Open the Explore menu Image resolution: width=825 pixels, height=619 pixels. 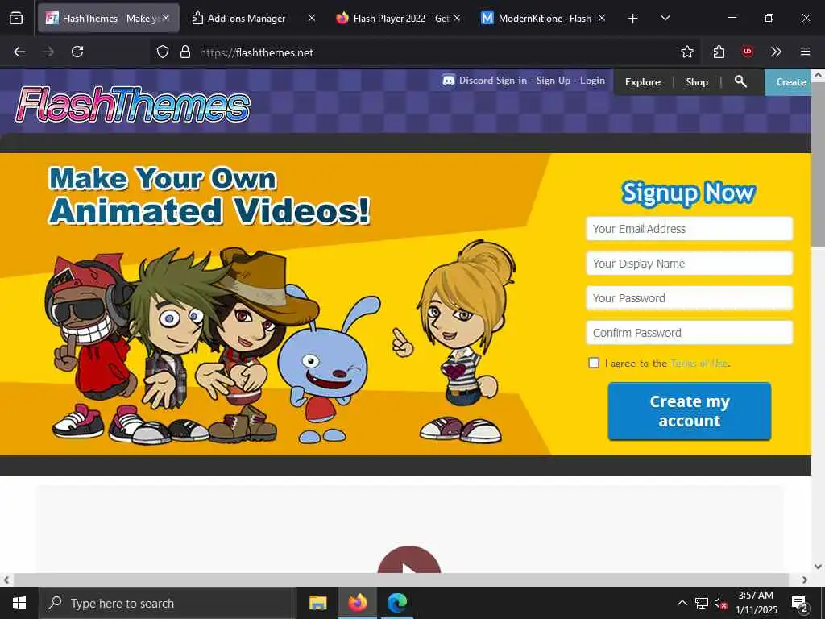click(x=642, y=82)
